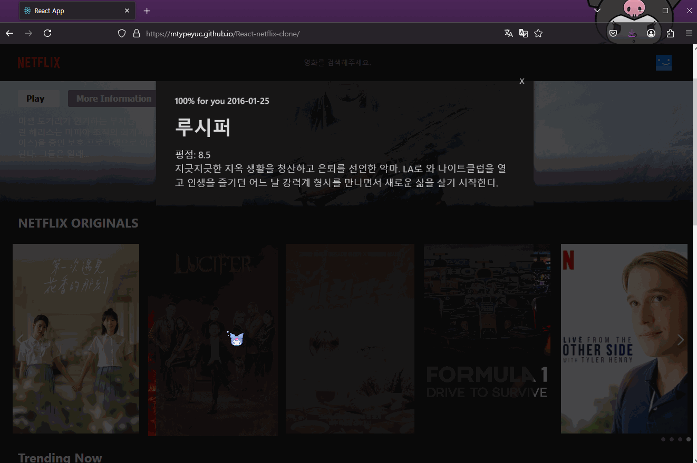
Task: Click the second translation extension icon
Action: click(x=524, y=33)
